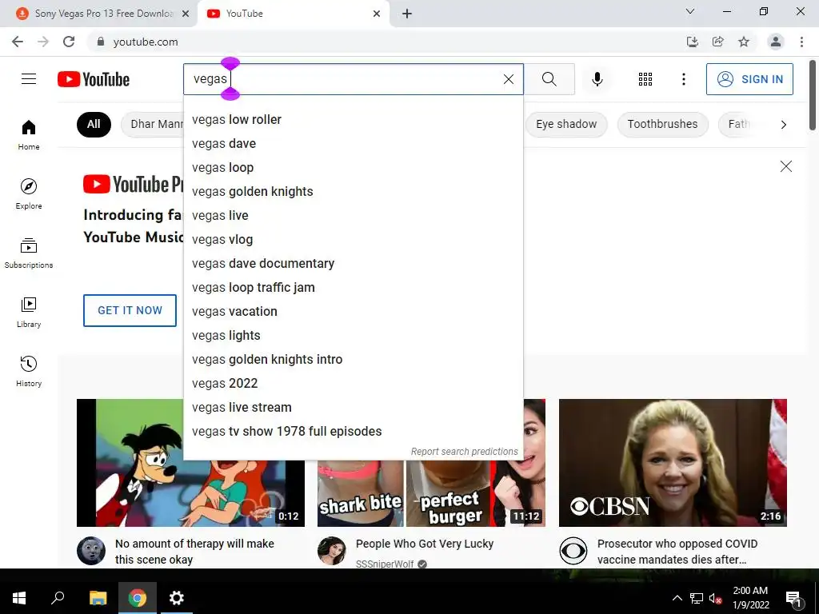Click the GET IT NOW button
This screenshot has height=614, width=819.
click(x=130, y=310)
